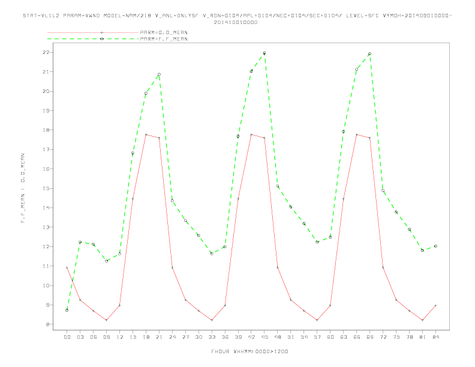Click y-axis tick label 21
This screenshot has height=367, width=475.
[x=46, y=72]
